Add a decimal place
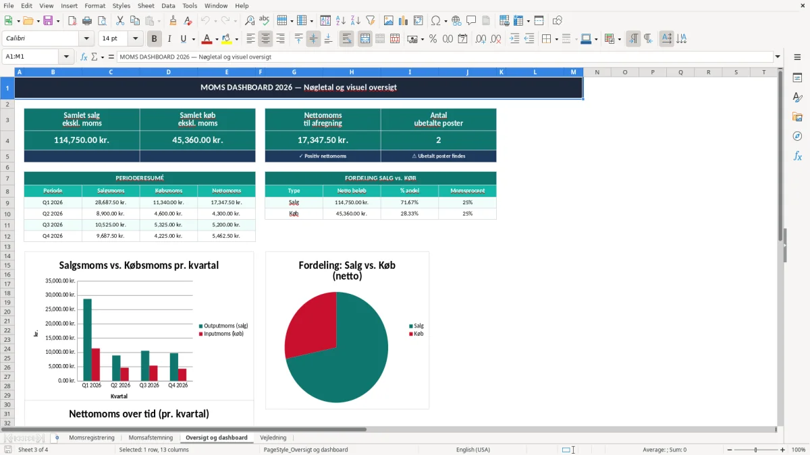 (481, 39)
